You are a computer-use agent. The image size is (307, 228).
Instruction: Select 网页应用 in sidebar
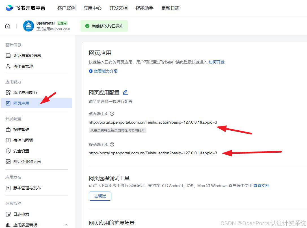(37, 103)
